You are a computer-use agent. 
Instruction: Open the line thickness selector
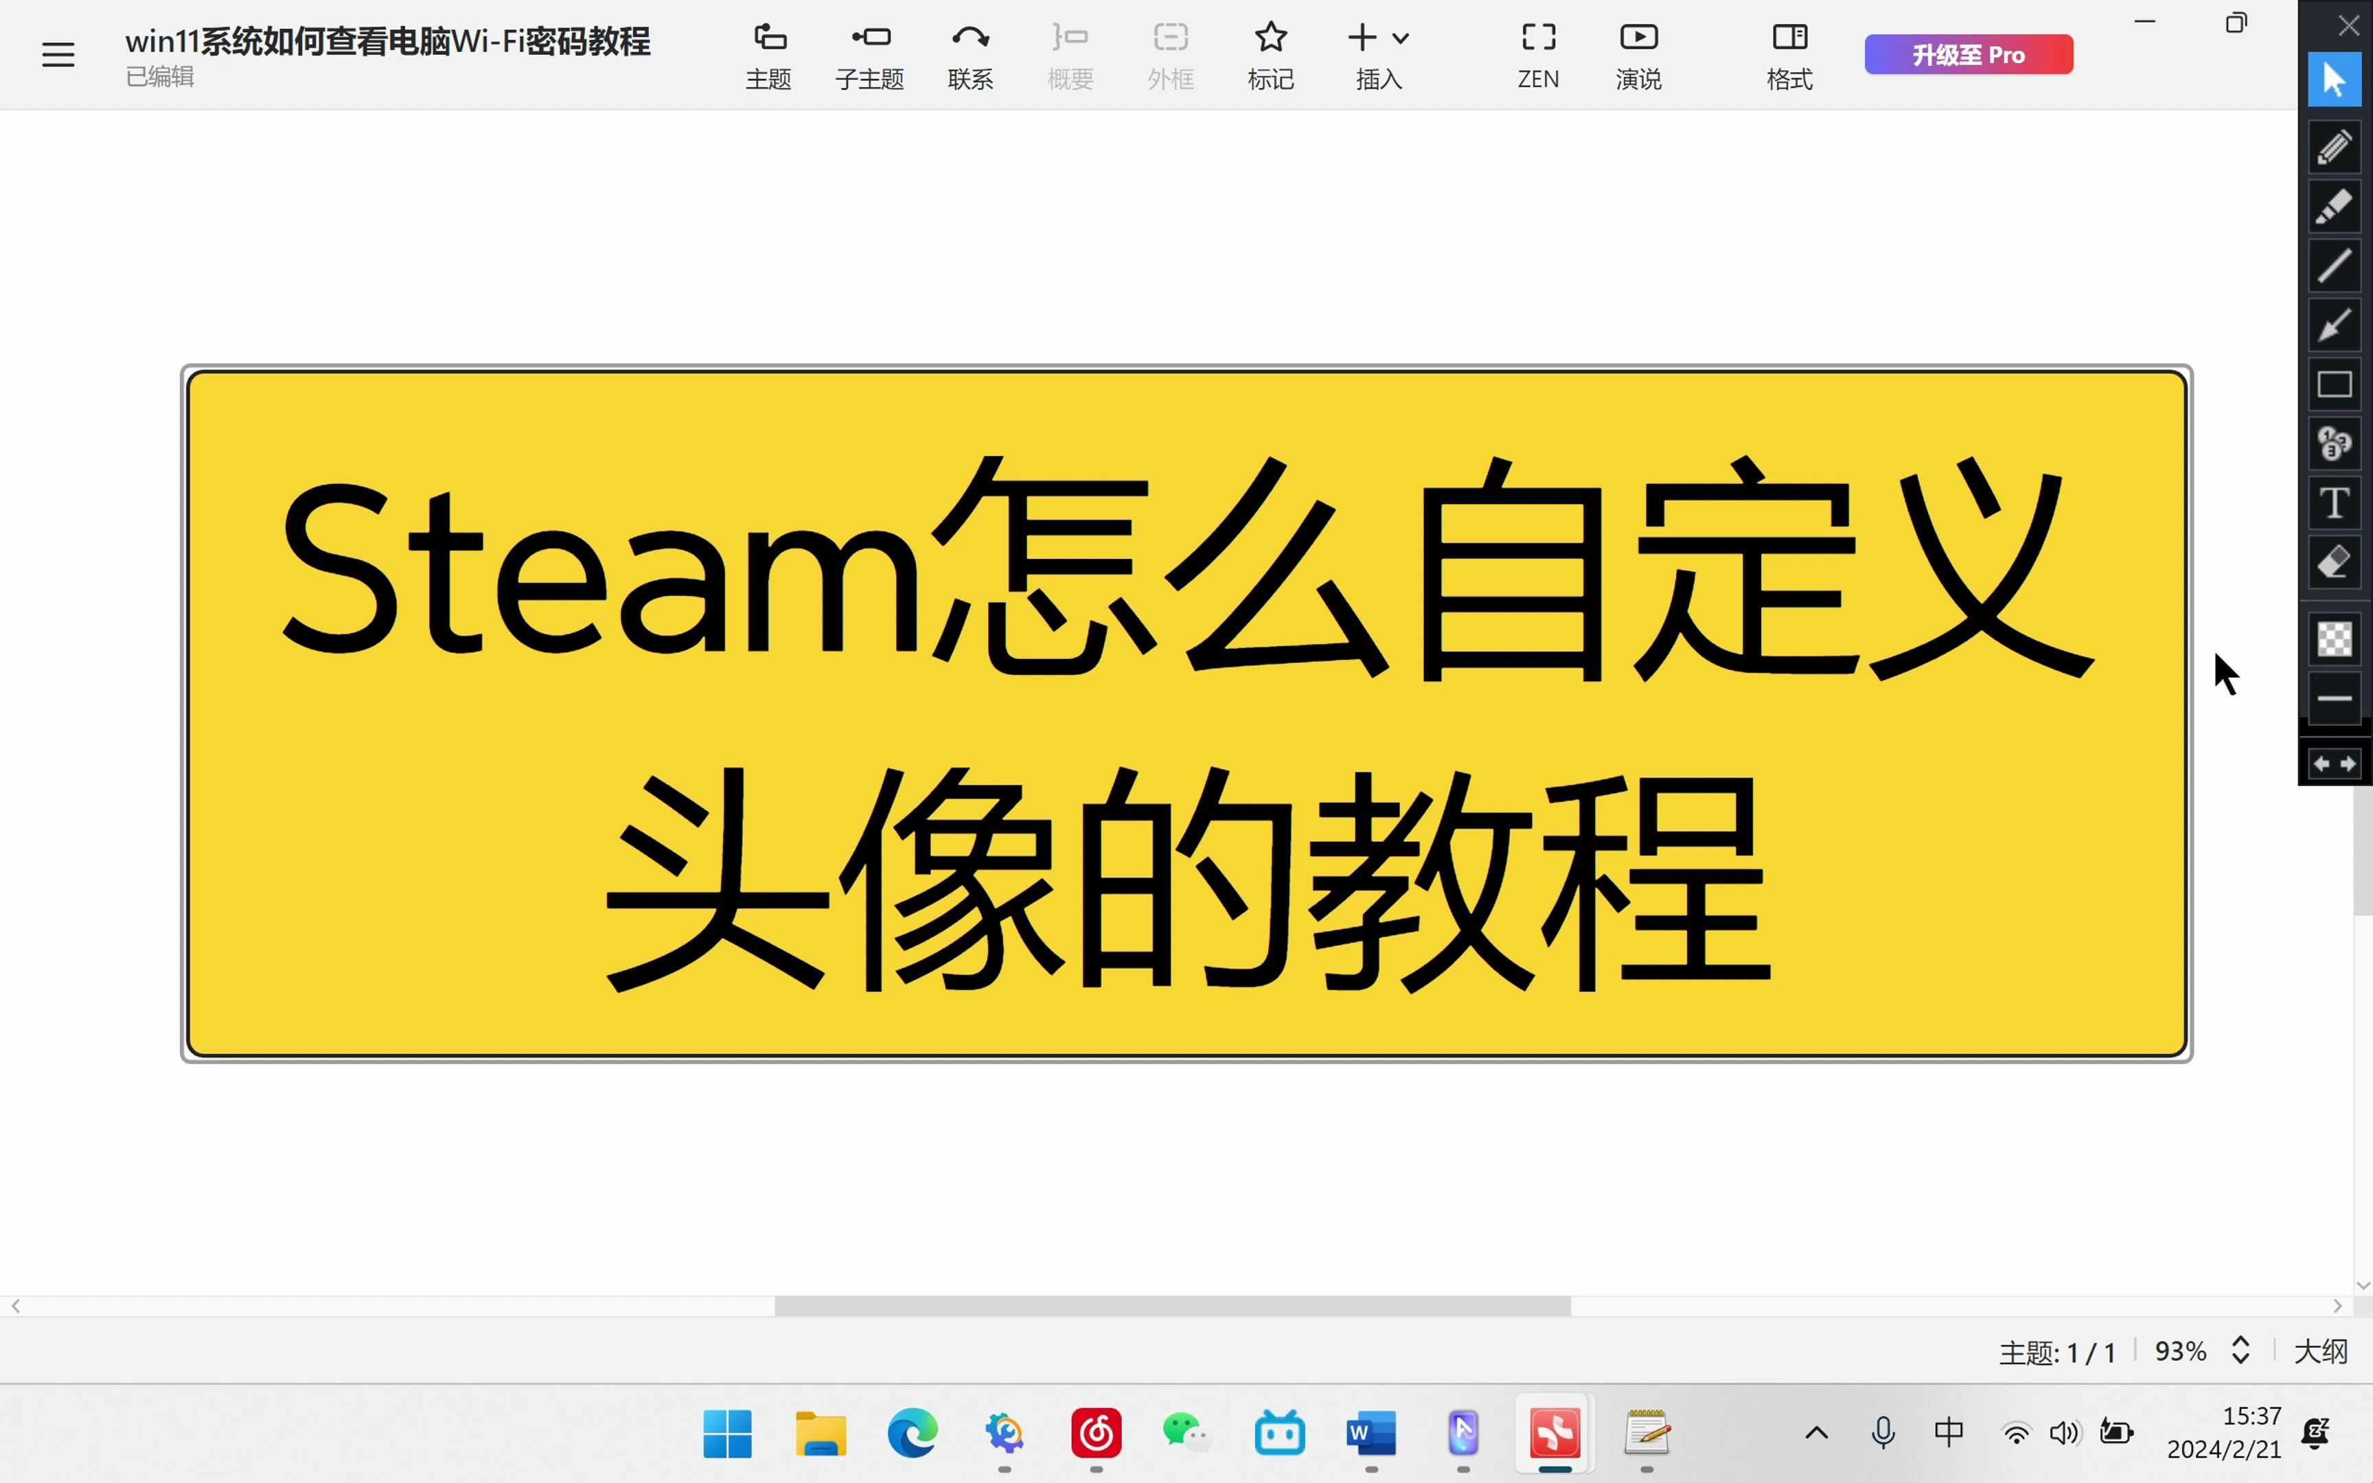coord(2335,698)
